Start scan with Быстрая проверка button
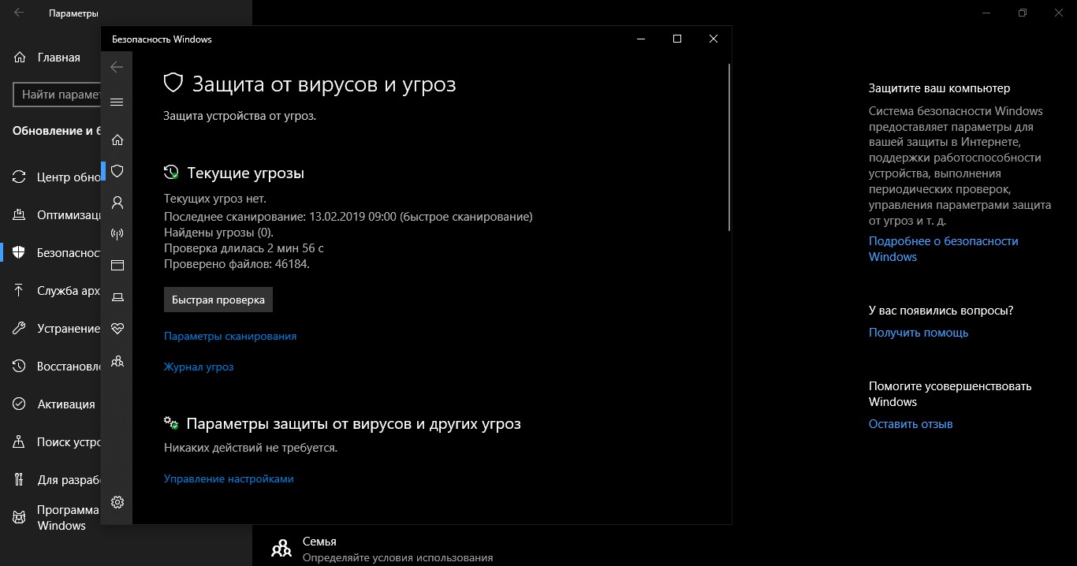Screen dimensions: 1077x566 point(218,300)
